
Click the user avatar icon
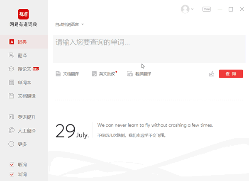[185, 9]
